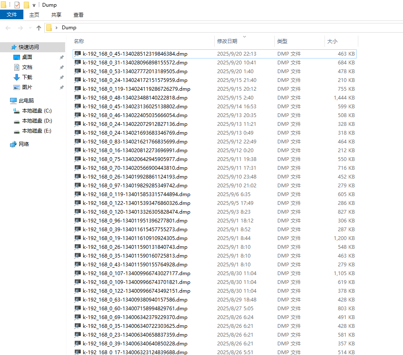
Task: Click the 本地磁盘 (C:) drive icon
Action: 17,111
